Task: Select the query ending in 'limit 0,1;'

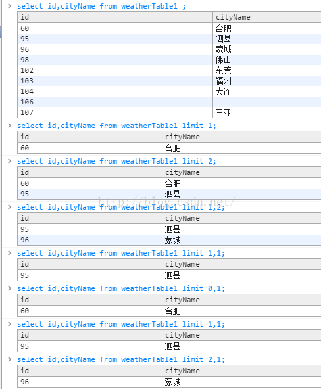Action: [121, 288]
